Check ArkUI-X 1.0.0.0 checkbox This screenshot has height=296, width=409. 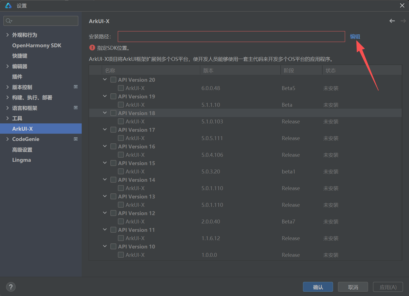point(121,255)
